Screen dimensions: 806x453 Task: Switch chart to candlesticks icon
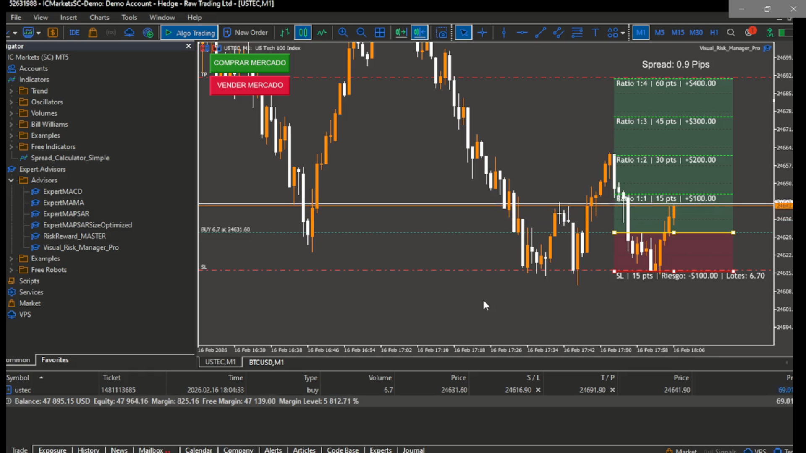(303, 33)
